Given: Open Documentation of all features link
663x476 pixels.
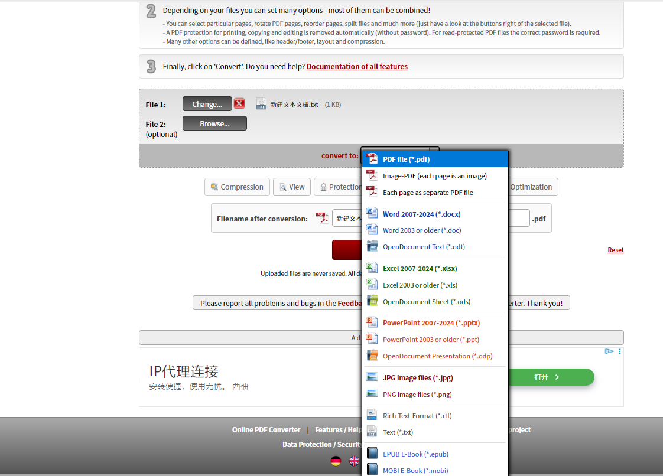Looking at the screenshot, I should (357, 67).
